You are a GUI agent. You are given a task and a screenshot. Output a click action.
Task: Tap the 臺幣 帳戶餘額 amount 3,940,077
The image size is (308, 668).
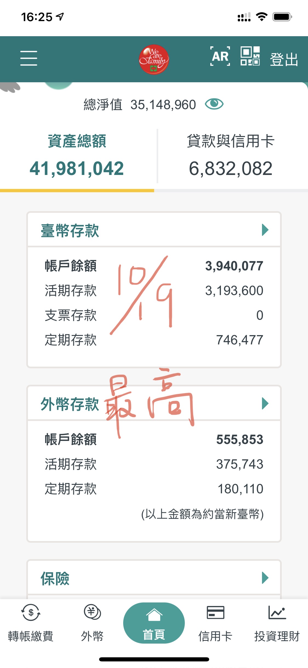234,266
